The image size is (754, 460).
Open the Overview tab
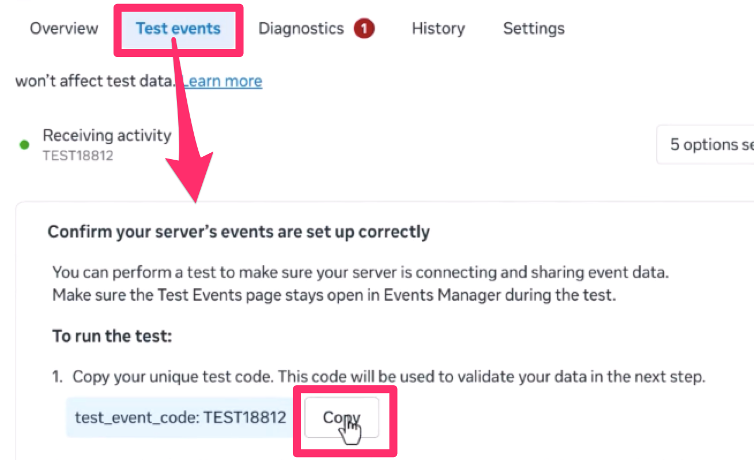[x=64, y=28]
